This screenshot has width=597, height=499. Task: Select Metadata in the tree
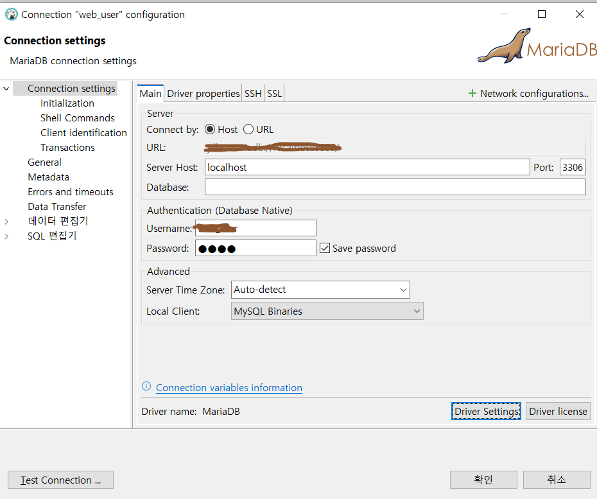(x=48, y=177)
